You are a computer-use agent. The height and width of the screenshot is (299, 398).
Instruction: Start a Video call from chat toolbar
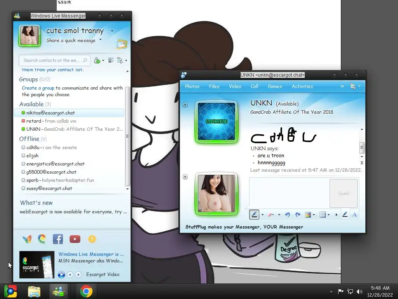[235, 86]
